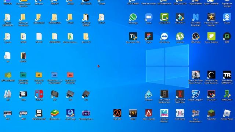
Task: Open the SWITCH console shortcut
Action: click(39, 94)
